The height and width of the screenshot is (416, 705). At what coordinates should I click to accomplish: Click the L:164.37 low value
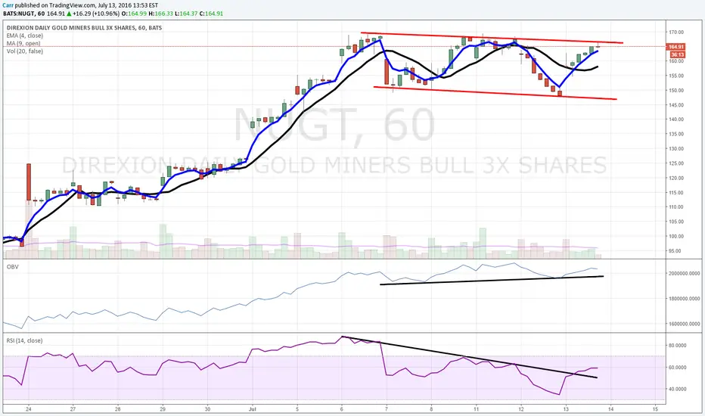186,14
